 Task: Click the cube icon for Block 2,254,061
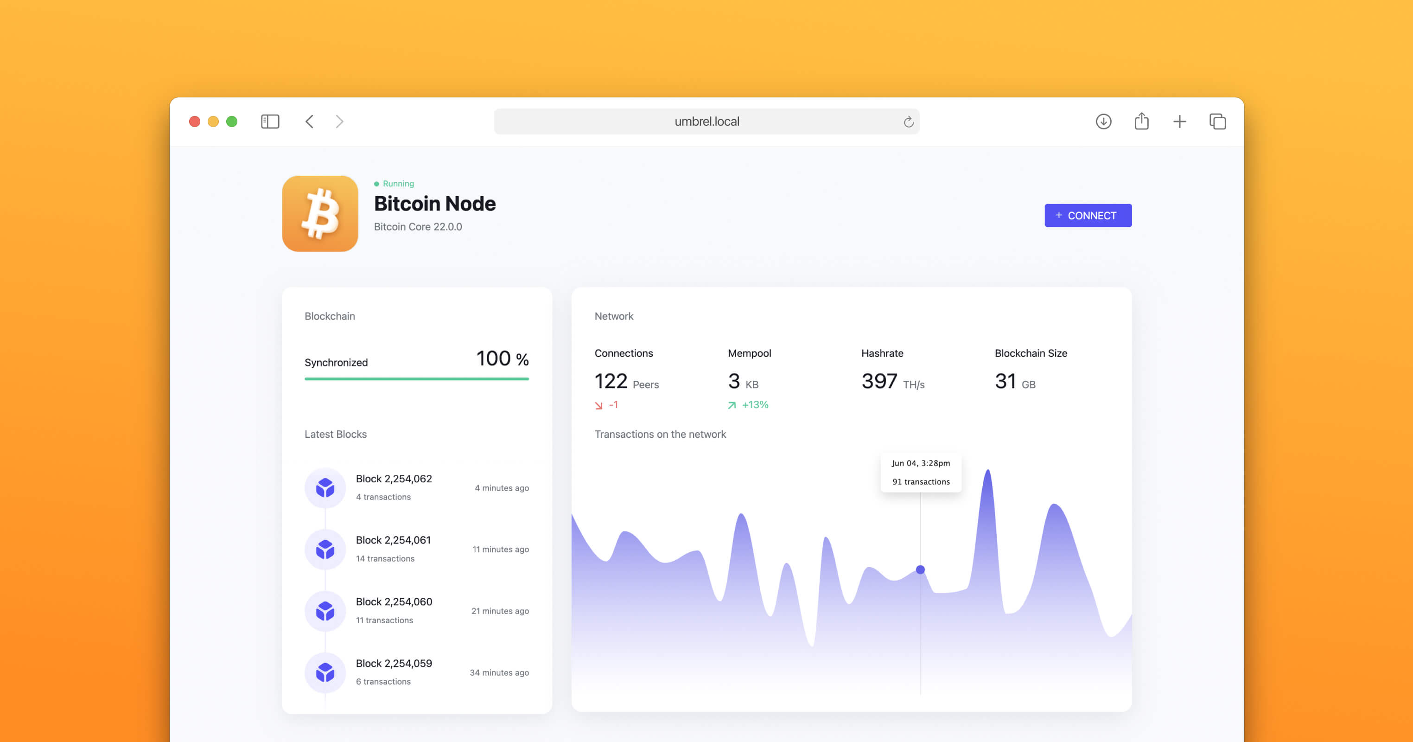[x=325, y=549]
